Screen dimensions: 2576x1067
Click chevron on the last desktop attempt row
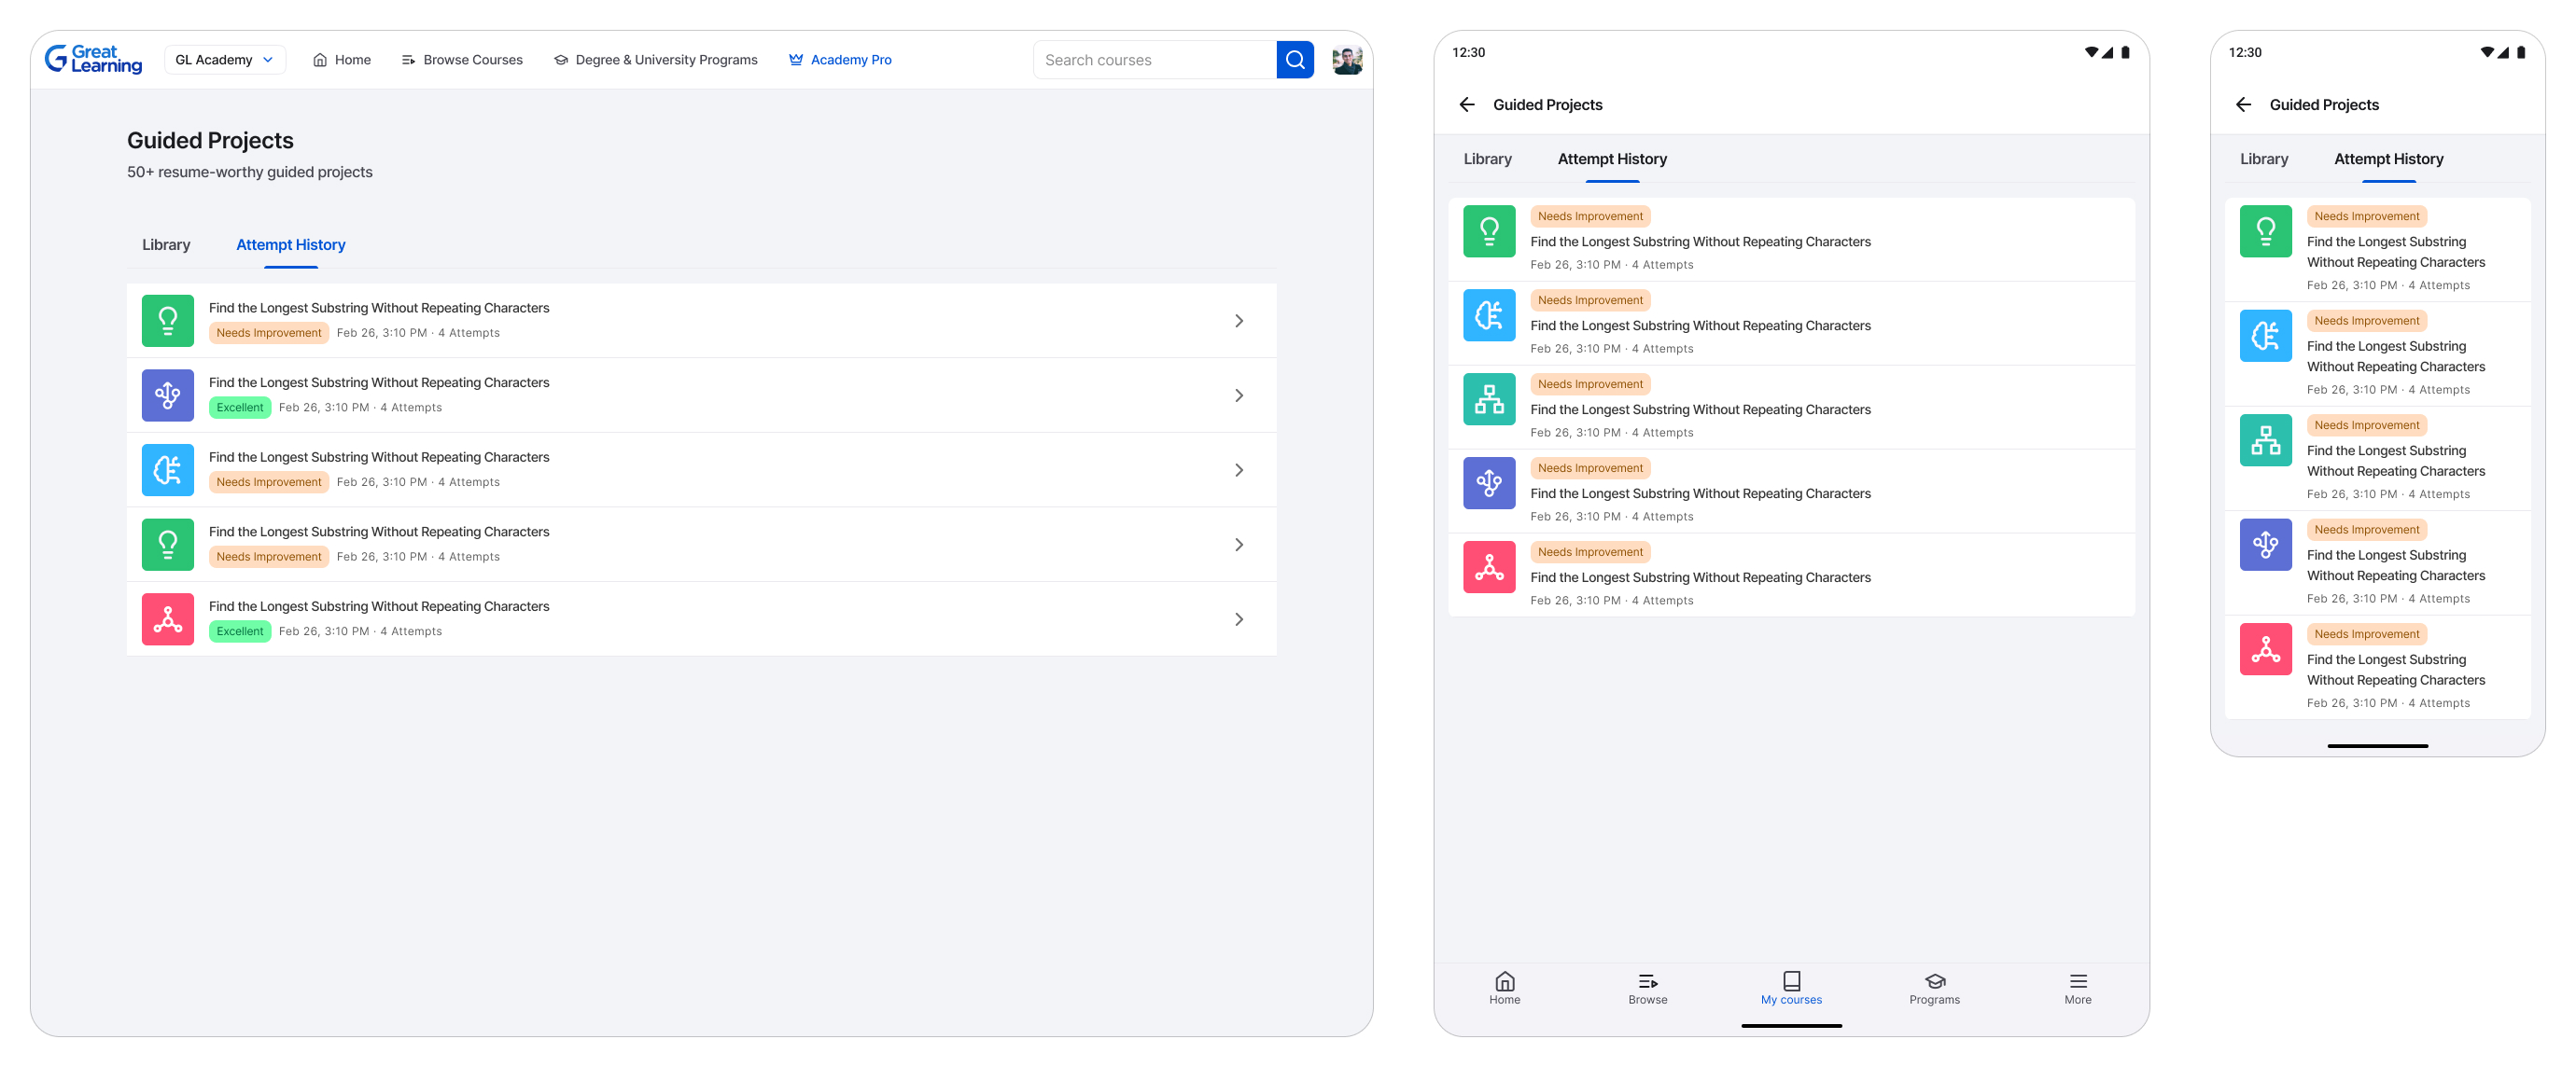(x=1238, y=619)
